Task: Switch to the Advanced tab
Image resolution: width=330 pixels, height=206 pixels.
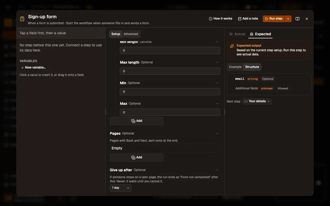Action: (x=131, y=34)
